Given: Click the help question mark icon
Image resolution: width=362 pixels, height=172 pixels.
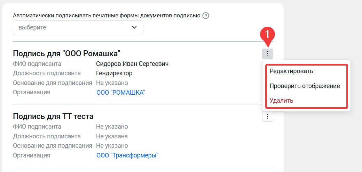Looking at the screenshot, I should [206, 16].
